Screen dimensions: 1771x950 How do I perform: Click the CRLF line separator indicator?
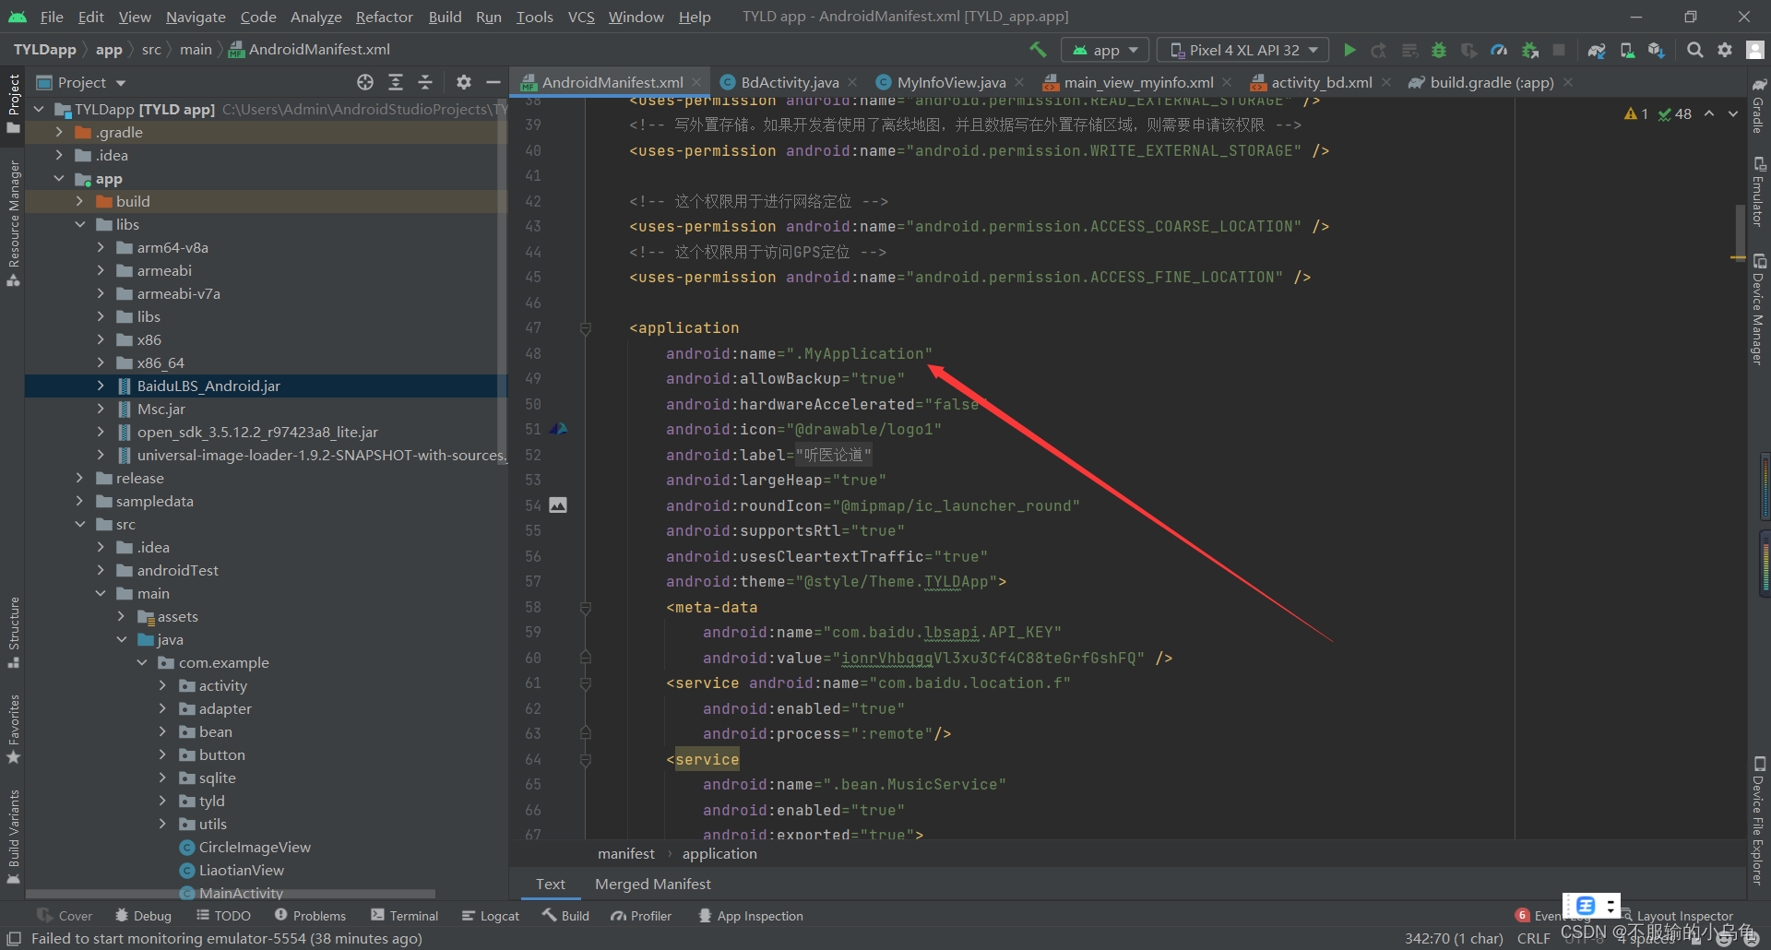coord(1533,938)
